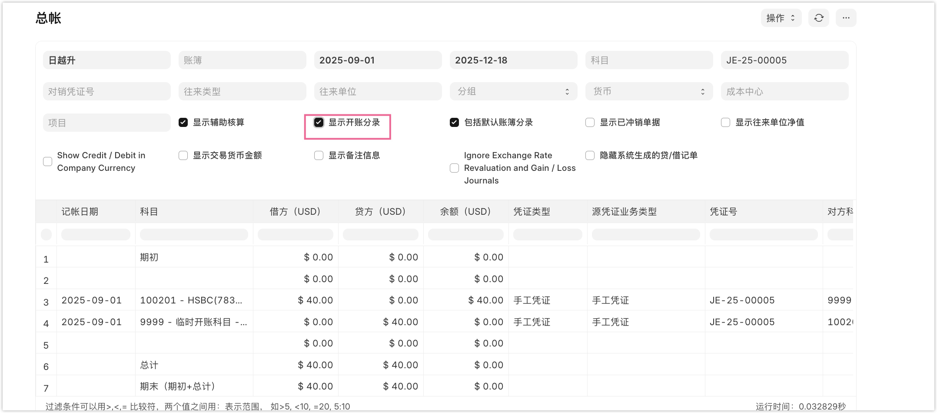Image resolution: width=937 pixels, height=413 pixels.
Task: Open voucher JE-25-00005 in row 3
Action: [742, 300]
